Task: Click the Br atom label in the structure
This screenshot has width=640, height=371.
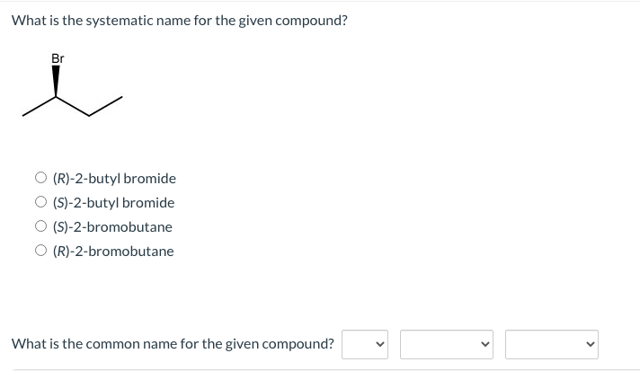Action: coord(58,58)
